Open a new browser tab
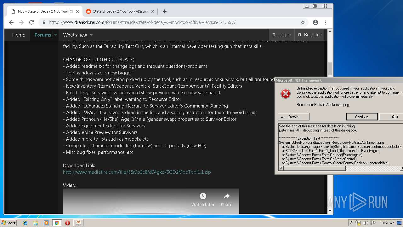 click(x=165, y=11)
